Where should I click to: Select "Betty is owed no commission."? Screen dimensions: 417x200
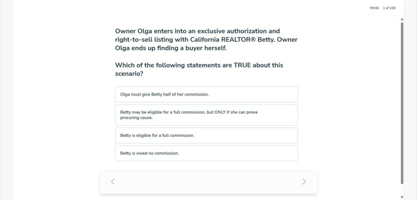(x=206, y=153)
